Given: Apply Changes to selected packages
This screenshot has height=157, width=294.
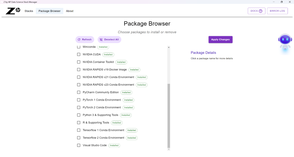Looking at the screenshot, I should [x=220, y=39].
